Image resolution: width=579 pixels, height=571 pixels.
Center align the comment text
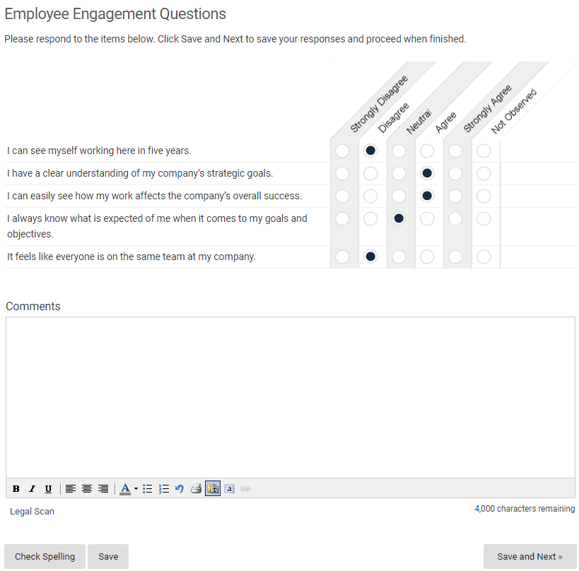87,489
